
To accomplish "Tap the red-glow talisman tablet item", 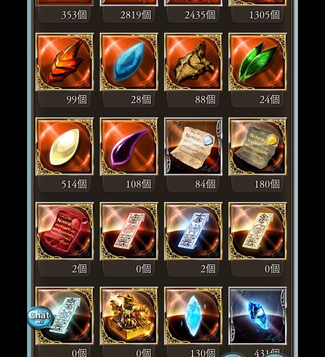I will click(129, 231).
